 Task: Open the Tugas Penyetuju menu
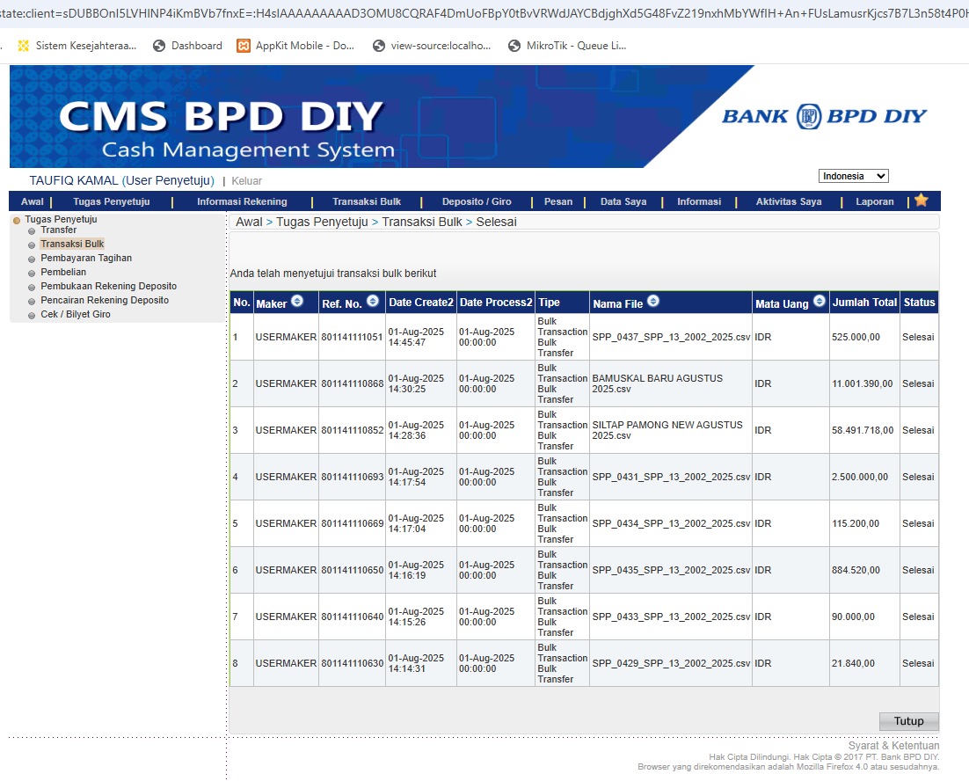click(112, 201)
